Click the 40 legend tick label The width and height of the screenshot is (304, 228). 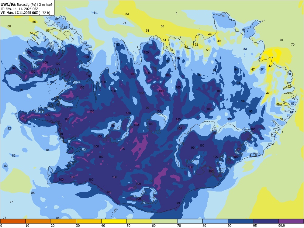coord(103,226)
